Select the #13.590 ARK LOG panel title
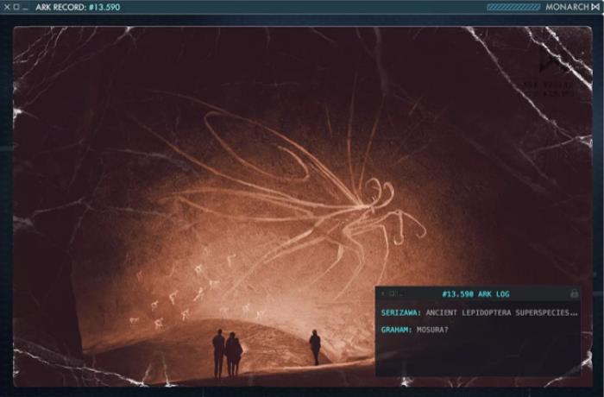The width and height of the screenshot is (604, 397). 475,293
